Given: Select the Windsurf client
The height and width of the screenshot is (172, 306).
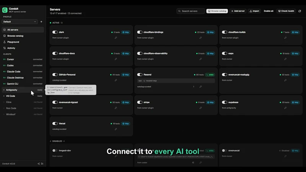Looking at the screenshot, I should pos(23,114).
